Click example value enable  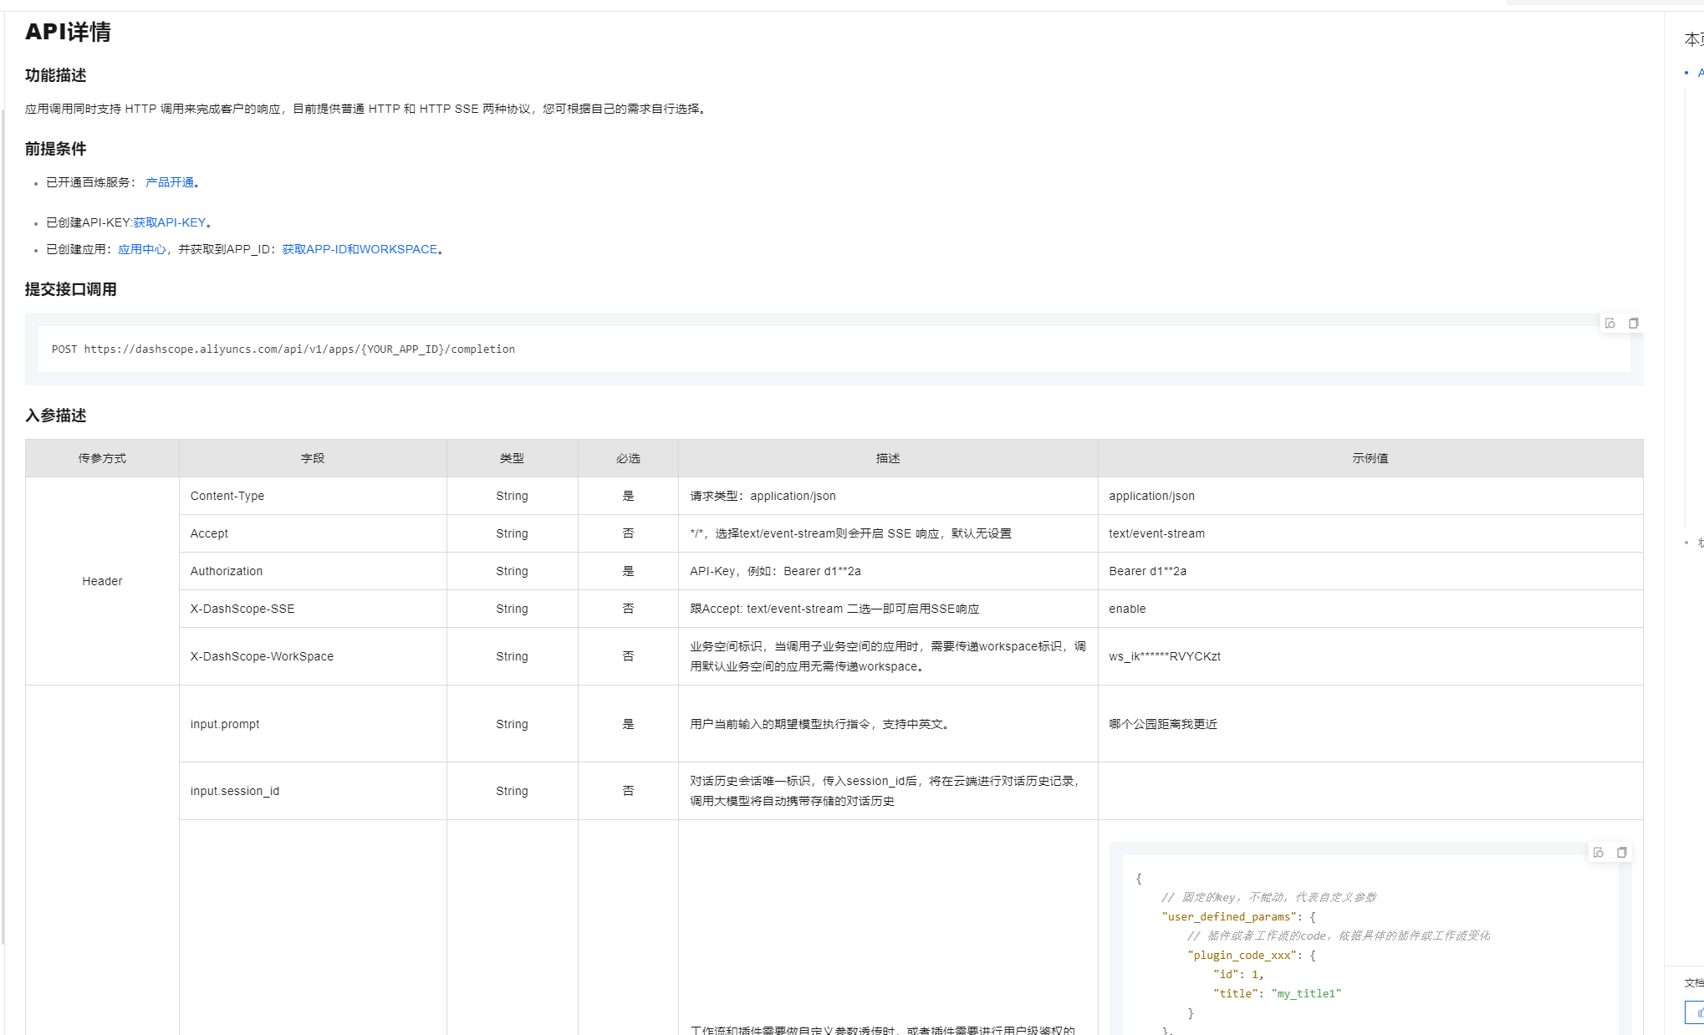(x=1127, y=609)
